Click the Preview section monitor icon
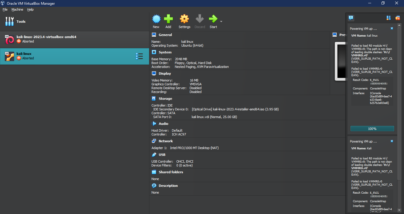Screen dimensions: 404x214 [x=335, y=35]
